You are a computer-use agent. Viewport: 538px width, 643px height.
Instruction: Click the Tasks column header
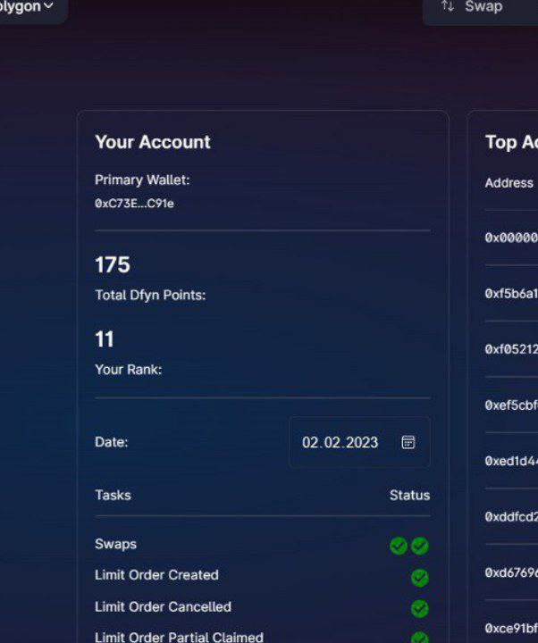click(113, 495)
